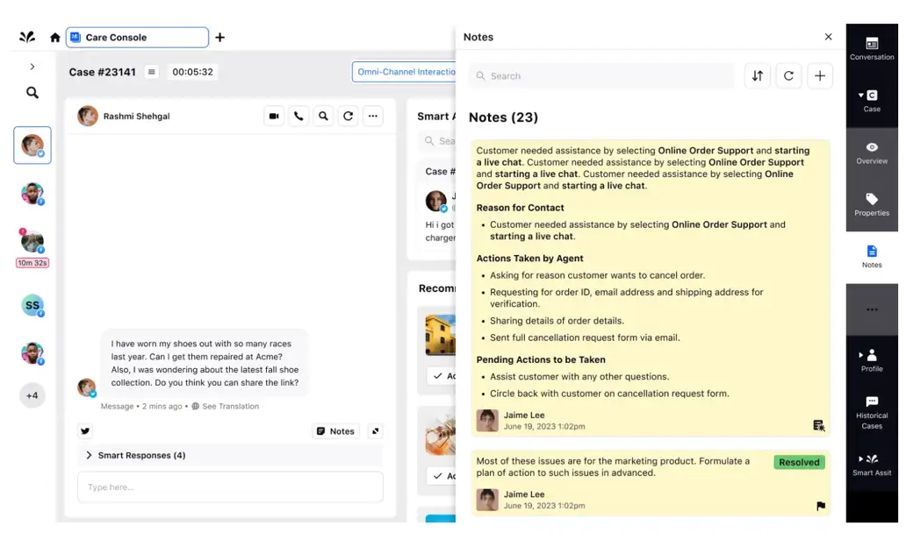The image size is (906, 547).
Task: Open case menu icon next to Case #23141
Action: tap(151, 72)
